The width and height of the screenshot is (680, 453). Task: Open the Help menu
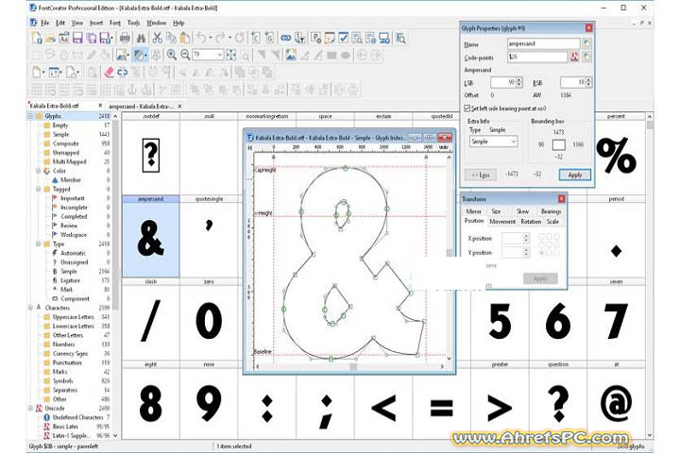point(178,23)
